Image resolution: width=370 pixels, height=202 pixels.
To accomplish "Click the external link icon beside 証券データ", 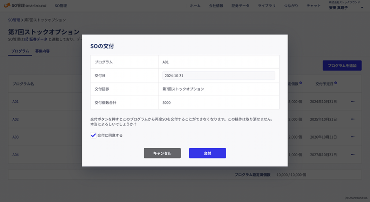I will pyautogui.click(x=26, y=39).
